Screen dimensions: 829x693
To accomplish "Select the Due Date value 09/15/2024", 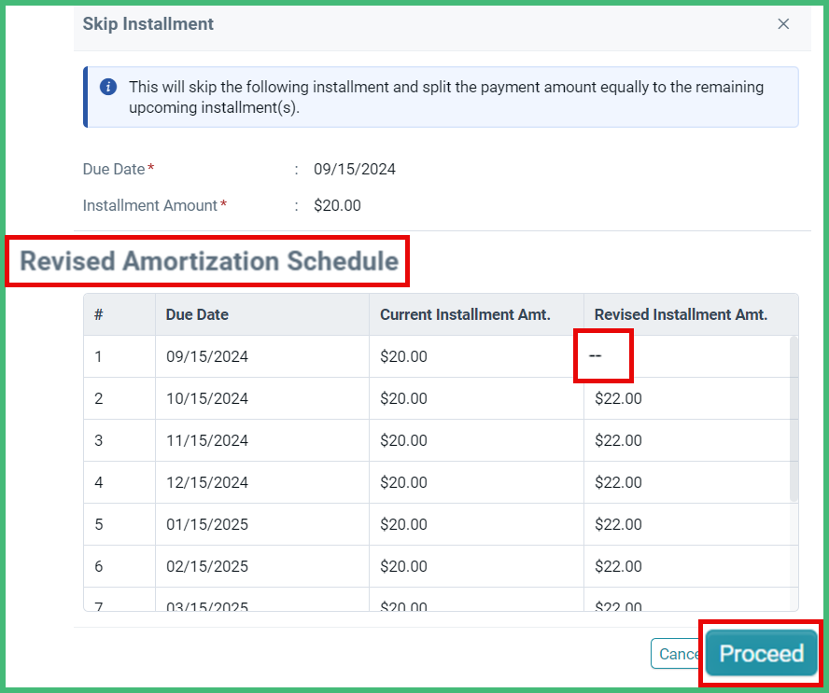I will [x=355, y=169].
